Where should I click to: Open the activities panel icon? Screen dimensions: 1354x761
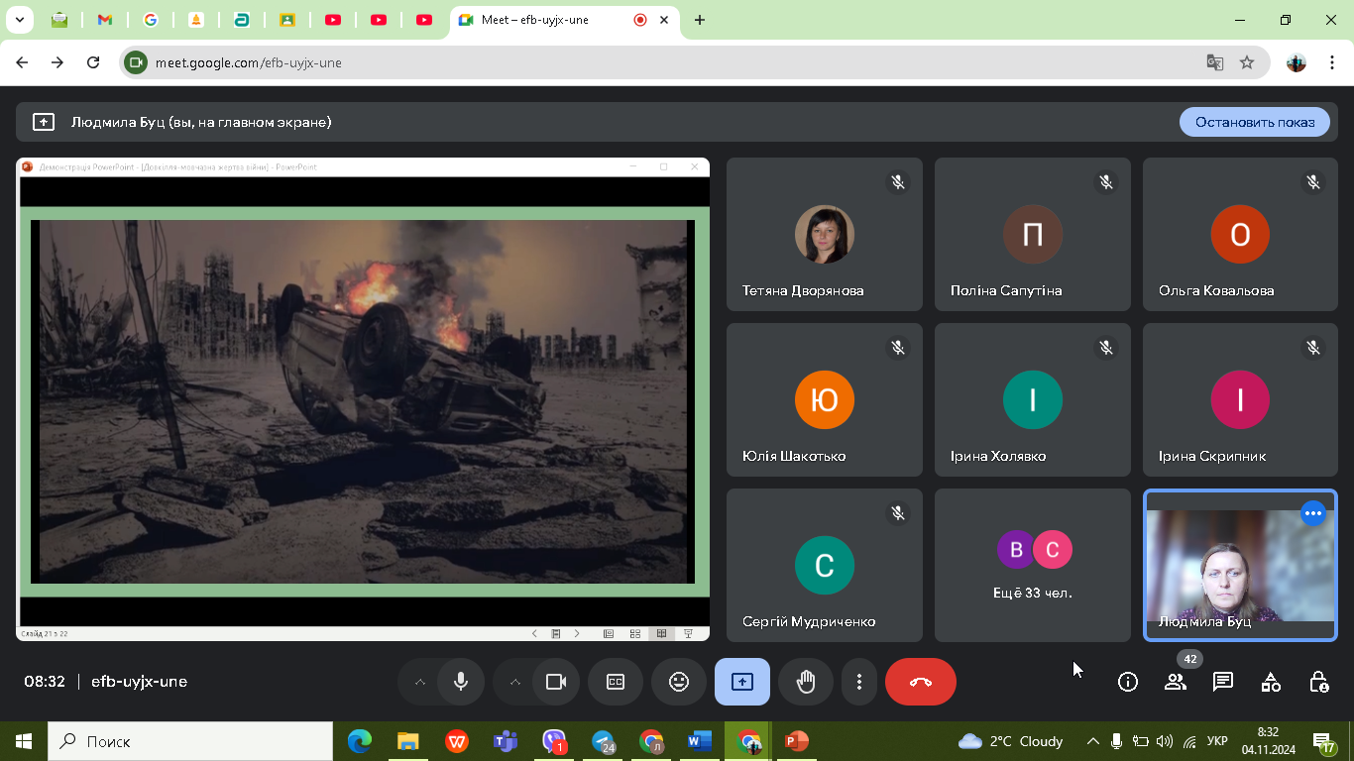tap(1270, 682)
